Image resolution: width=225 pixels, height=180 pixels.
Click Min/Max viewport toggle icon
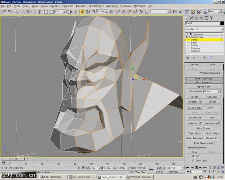[x=222, y=172]
